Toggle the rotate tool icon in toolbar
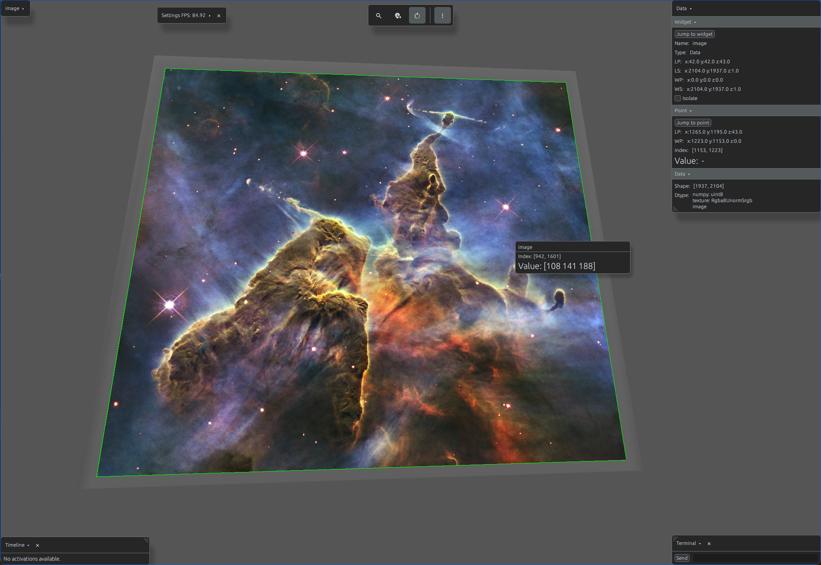Screen dimensions: 821x565 [x=417, y=16]
